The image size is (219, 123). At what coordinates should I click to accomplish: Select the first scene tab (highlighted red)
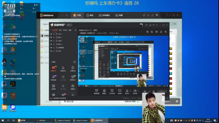click(55, 30)
